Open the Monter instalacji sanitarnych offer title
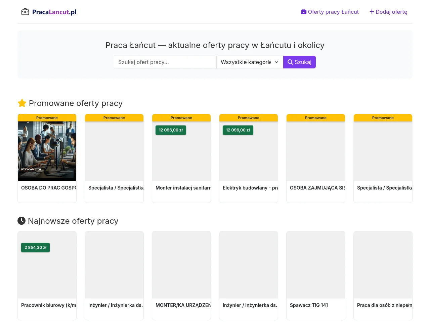Screen dimensions: 430x322 click(183, 188)
